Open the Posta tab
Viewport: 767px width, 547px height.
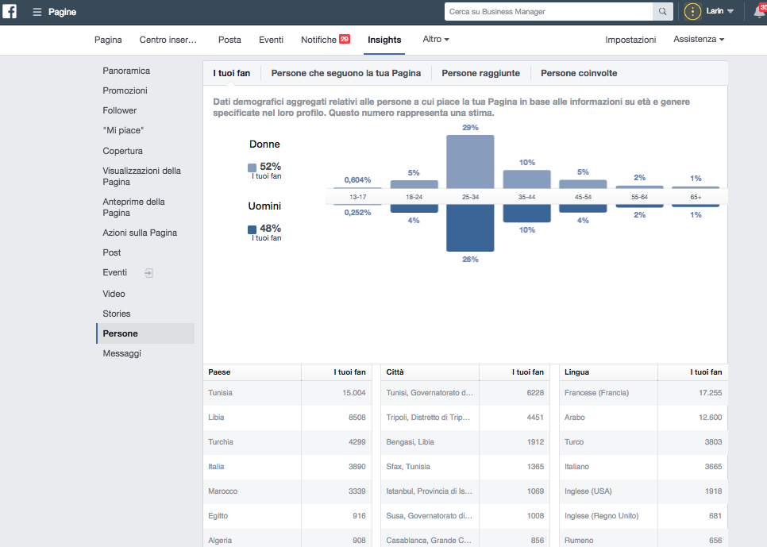coord(229,40)
